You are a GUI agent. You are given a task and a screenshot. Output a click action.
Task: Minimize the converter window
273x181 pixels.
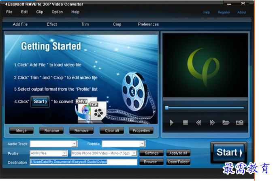(x=229, y=4)
